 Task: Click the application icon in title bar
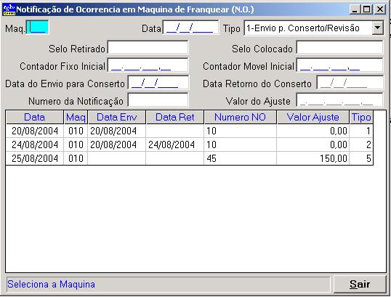tap(9, 9)
